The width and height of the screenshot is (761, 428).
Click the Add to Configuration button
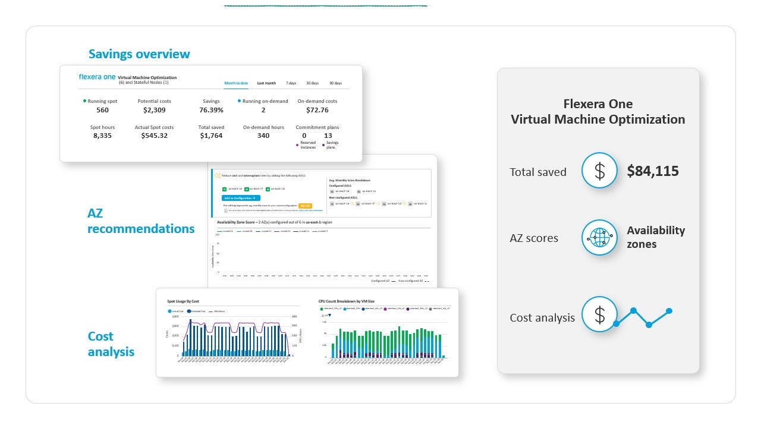tap(240, 198)
